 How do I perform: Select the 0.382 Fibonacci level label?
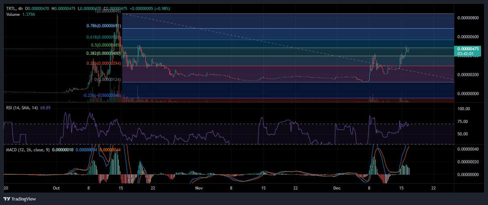104,53
